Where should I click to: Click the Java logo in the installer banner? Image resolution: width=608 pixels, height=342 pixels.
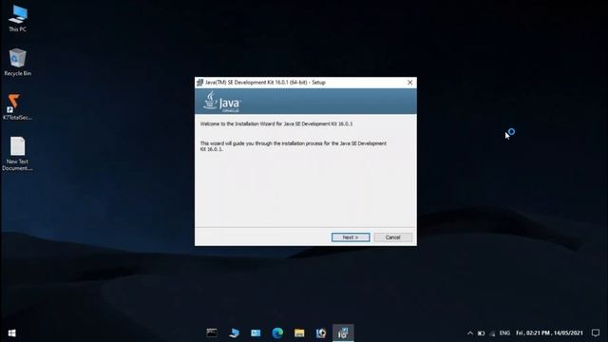coord(221,102)
